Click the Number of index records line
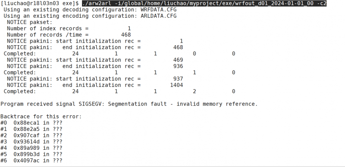 click(x=69, y=28)
